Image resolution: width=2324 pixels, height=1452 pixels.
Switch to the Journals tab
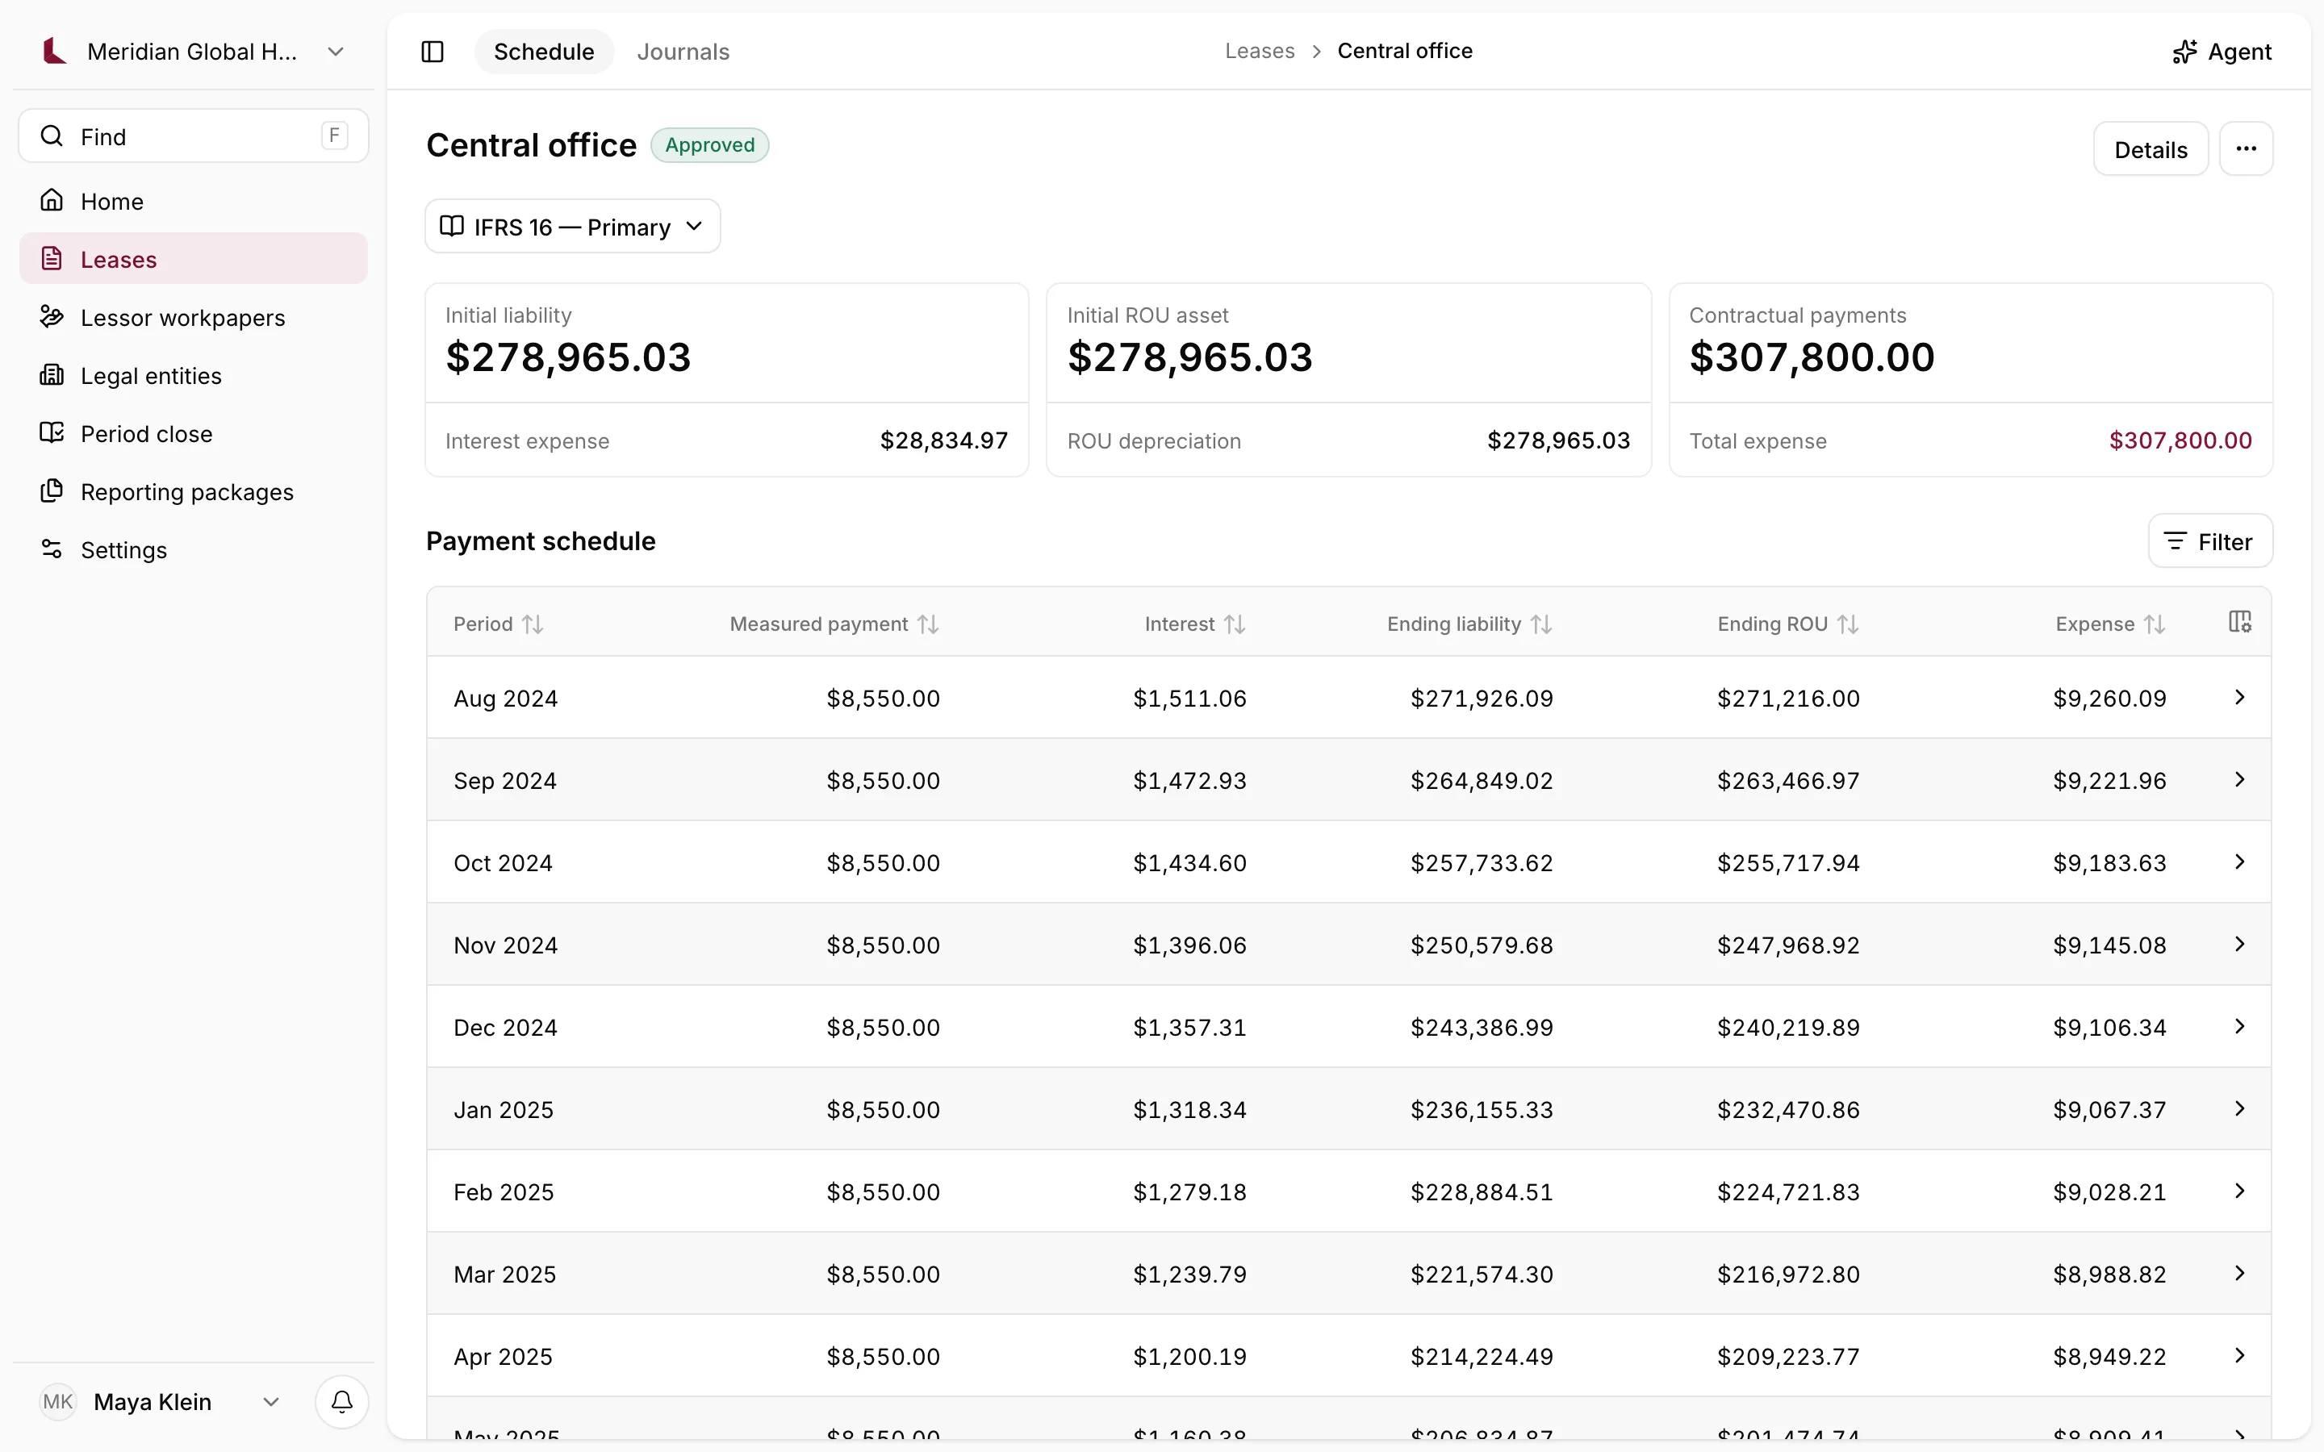(x=683, y=52)
